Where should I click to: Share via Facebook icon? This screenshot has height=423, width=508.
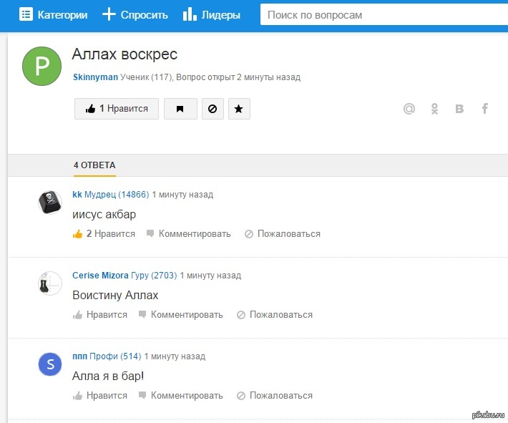(x=484, y=109)
